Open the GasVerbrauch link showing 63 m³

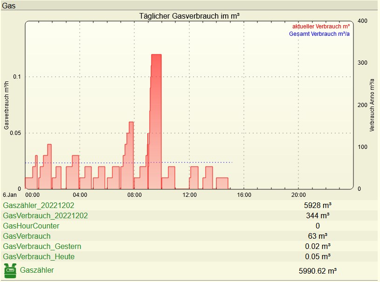pyautogui.click(x=27, y=236)
